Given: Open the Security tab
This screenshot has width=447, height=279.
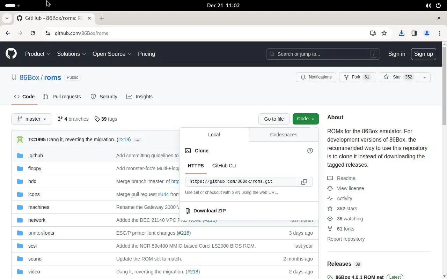Looking at the screenshot, I should click(104, 97).
